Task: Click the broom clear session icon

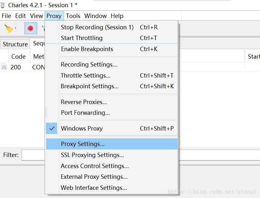Action: pyautogui.click(x=9, y=28)
